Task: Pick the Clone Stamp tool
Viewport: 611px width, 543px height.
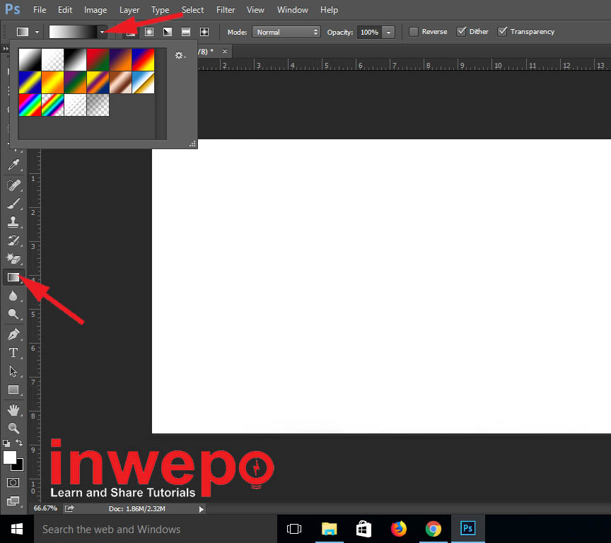Action: point(13,222)
